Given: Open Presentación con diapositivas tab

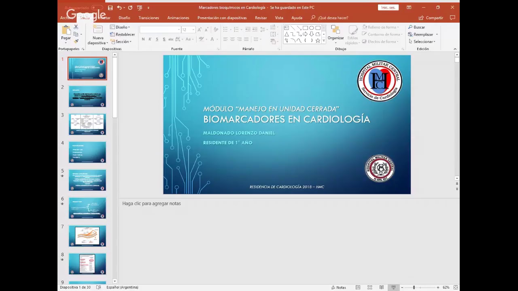Looking at the screenshot, I should (222, 18).
